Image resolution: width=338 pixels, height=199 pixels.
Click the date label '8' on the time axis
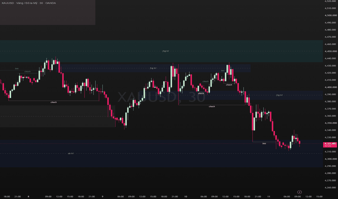pyautogui.click(x=28, y=196)
